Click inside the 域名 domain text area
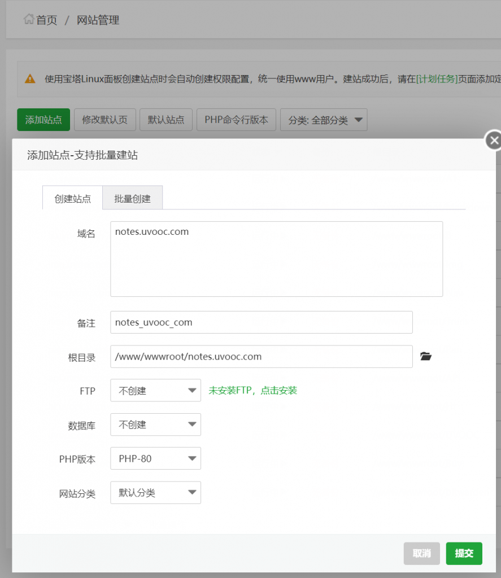Screen dimensions: 501x578 [277, 259]
